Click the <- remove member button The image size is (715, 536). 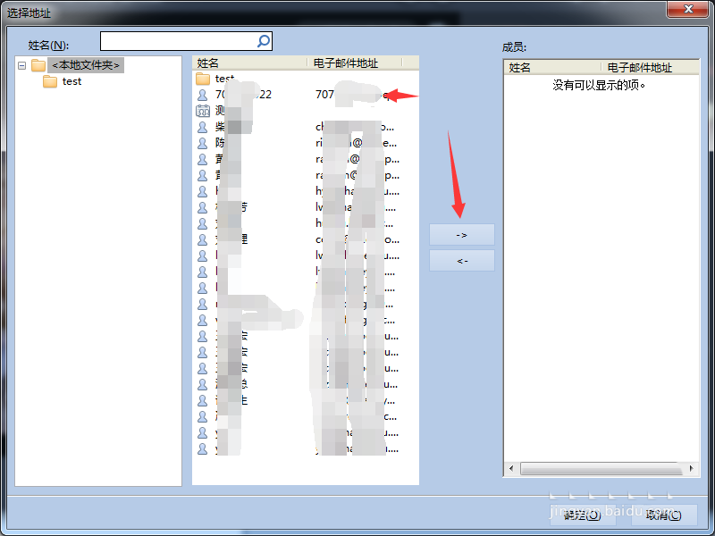click(461, 260)
